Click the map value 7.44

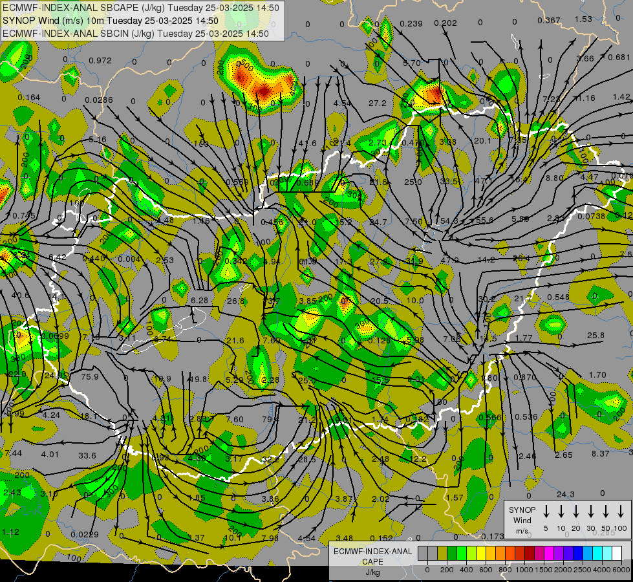[14, 453]
